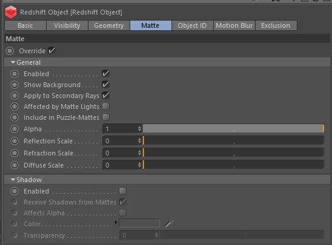Enable the Shadow Enabled checkbox

click(x=122, y=191)
